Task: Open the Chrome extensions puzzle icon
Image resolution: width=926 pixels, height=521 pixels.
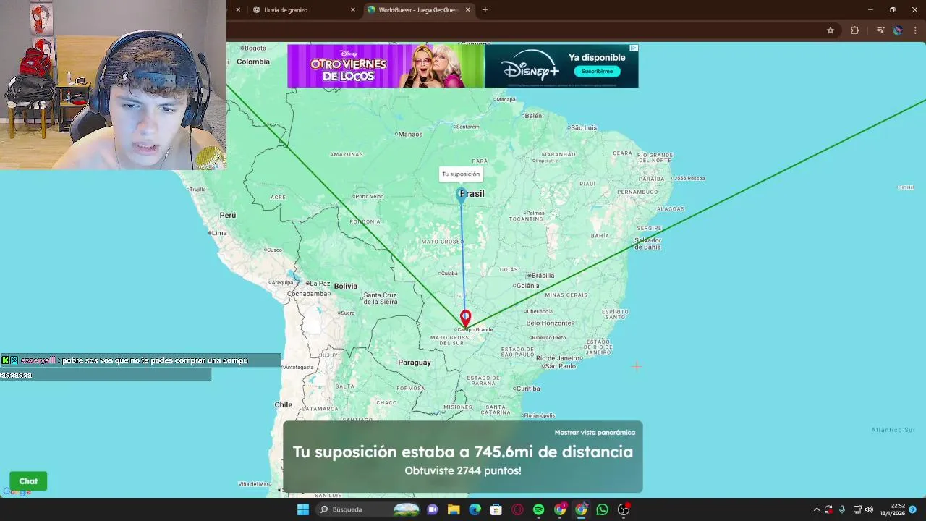Action: point(855,30)
